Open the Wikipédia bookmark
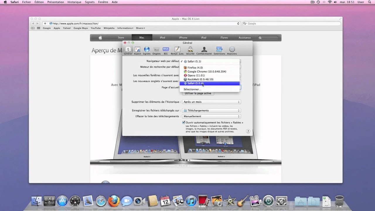The width and height of the screenshot is (375, 211). pos(109,28)
